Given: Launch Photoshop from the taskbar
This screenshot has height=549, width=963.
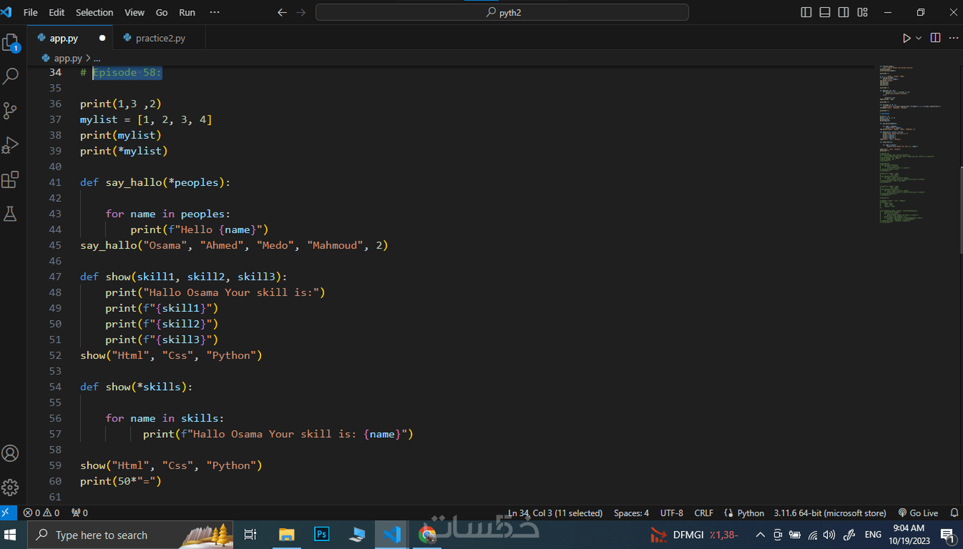Looking at the screenshot, I should click(x=322, y=535).
